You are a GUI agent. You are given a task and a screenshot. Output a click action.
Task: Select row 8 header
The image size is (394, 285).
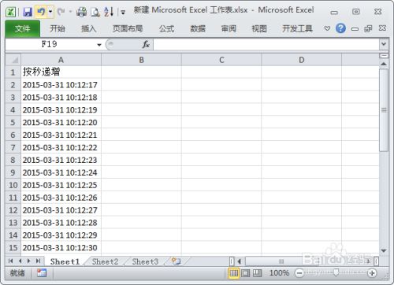pos(13,160)
